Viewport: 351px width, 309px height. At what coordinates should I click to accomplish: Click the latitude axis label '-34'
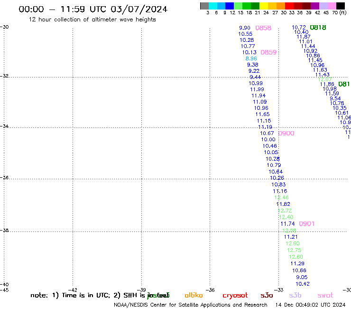pyautogui.click(x=4, y=126)
